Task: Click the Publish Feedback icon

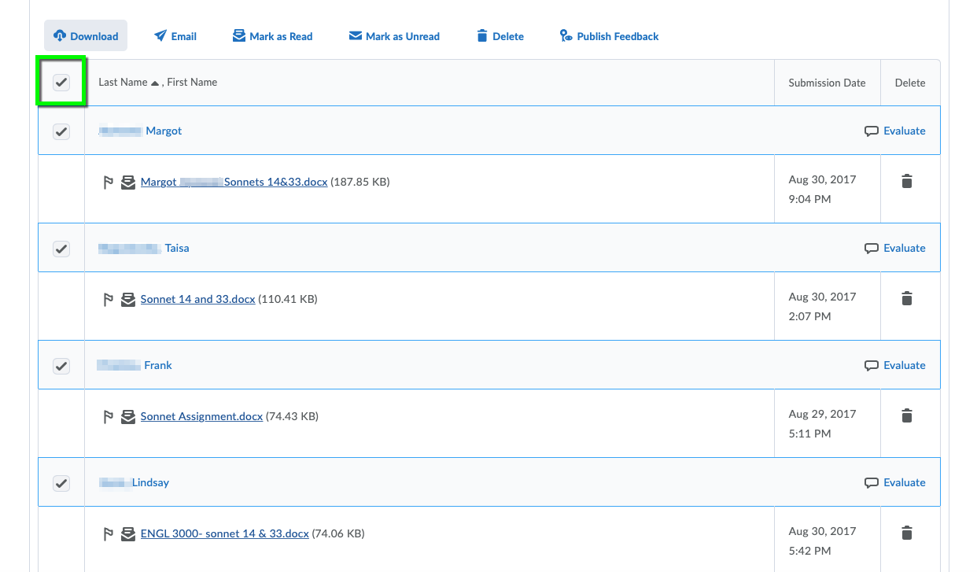Action: click(x=565, y=35)
